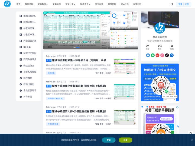Click the icon beside 地图采集手.. sidebar entry
The image size is (195, 146).
pyautogui.click(x=21, y=22)
